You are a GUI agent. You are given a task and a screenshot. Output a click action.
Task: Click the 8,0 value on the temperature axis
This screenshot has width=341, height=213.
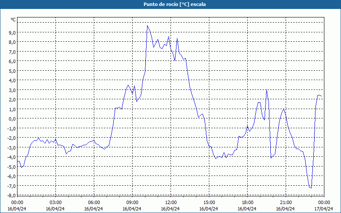[12, 42]
